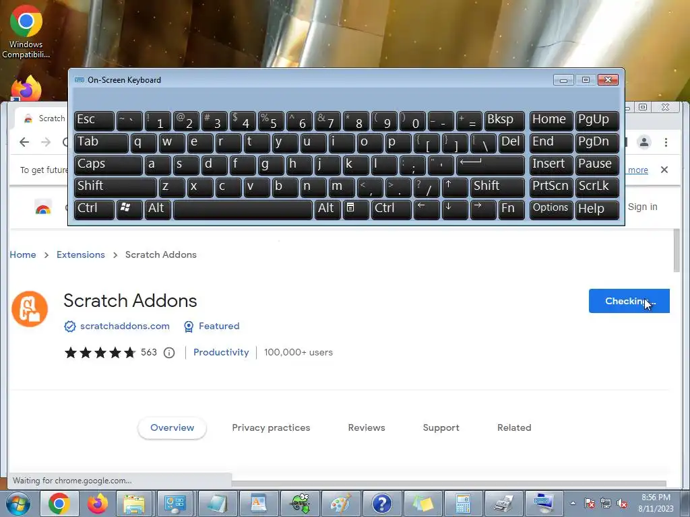Open the WordPad document taskbar icon
The height and width of the screenshot is (517, 690).
pos(259,504)
